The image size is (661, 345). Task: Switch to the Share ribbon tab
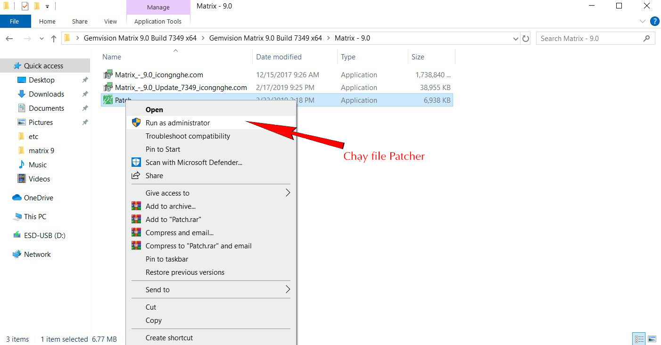point(80,21)
